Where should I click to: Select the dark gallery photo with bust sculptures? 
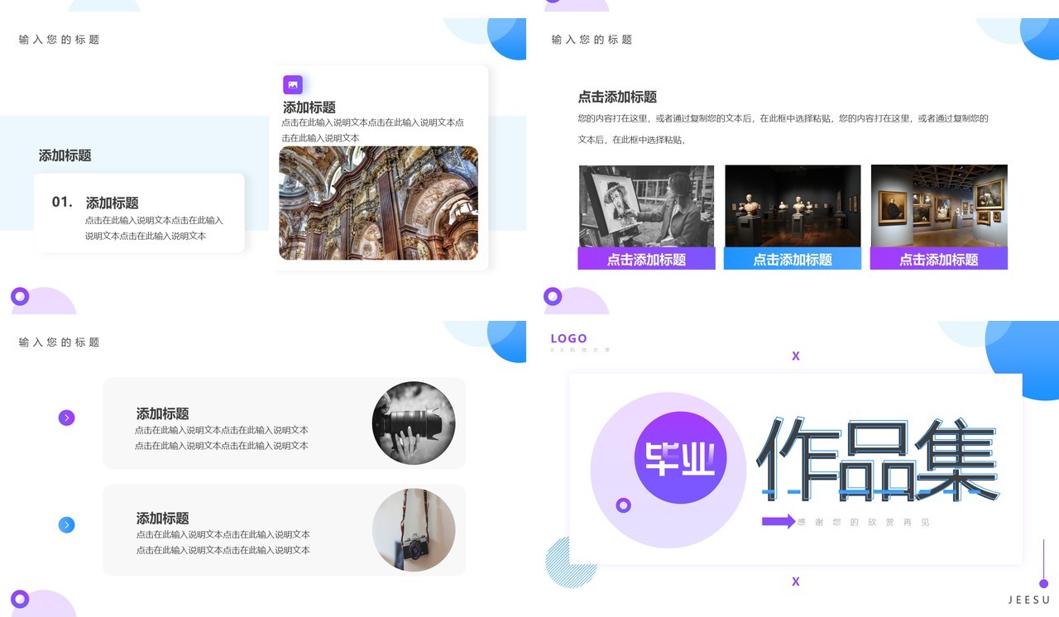point(793,206)
